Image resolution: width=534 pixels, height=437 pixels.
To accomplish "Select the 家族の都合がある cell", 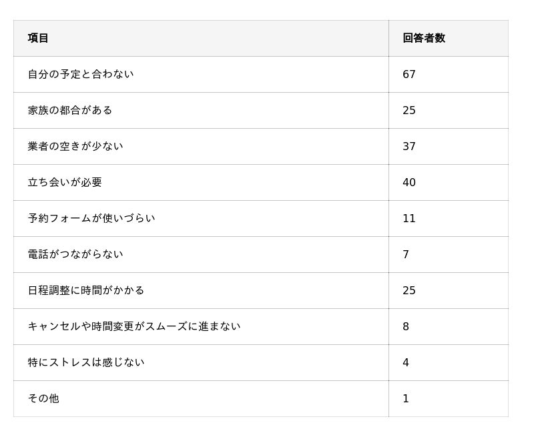I will pos(70,110).
